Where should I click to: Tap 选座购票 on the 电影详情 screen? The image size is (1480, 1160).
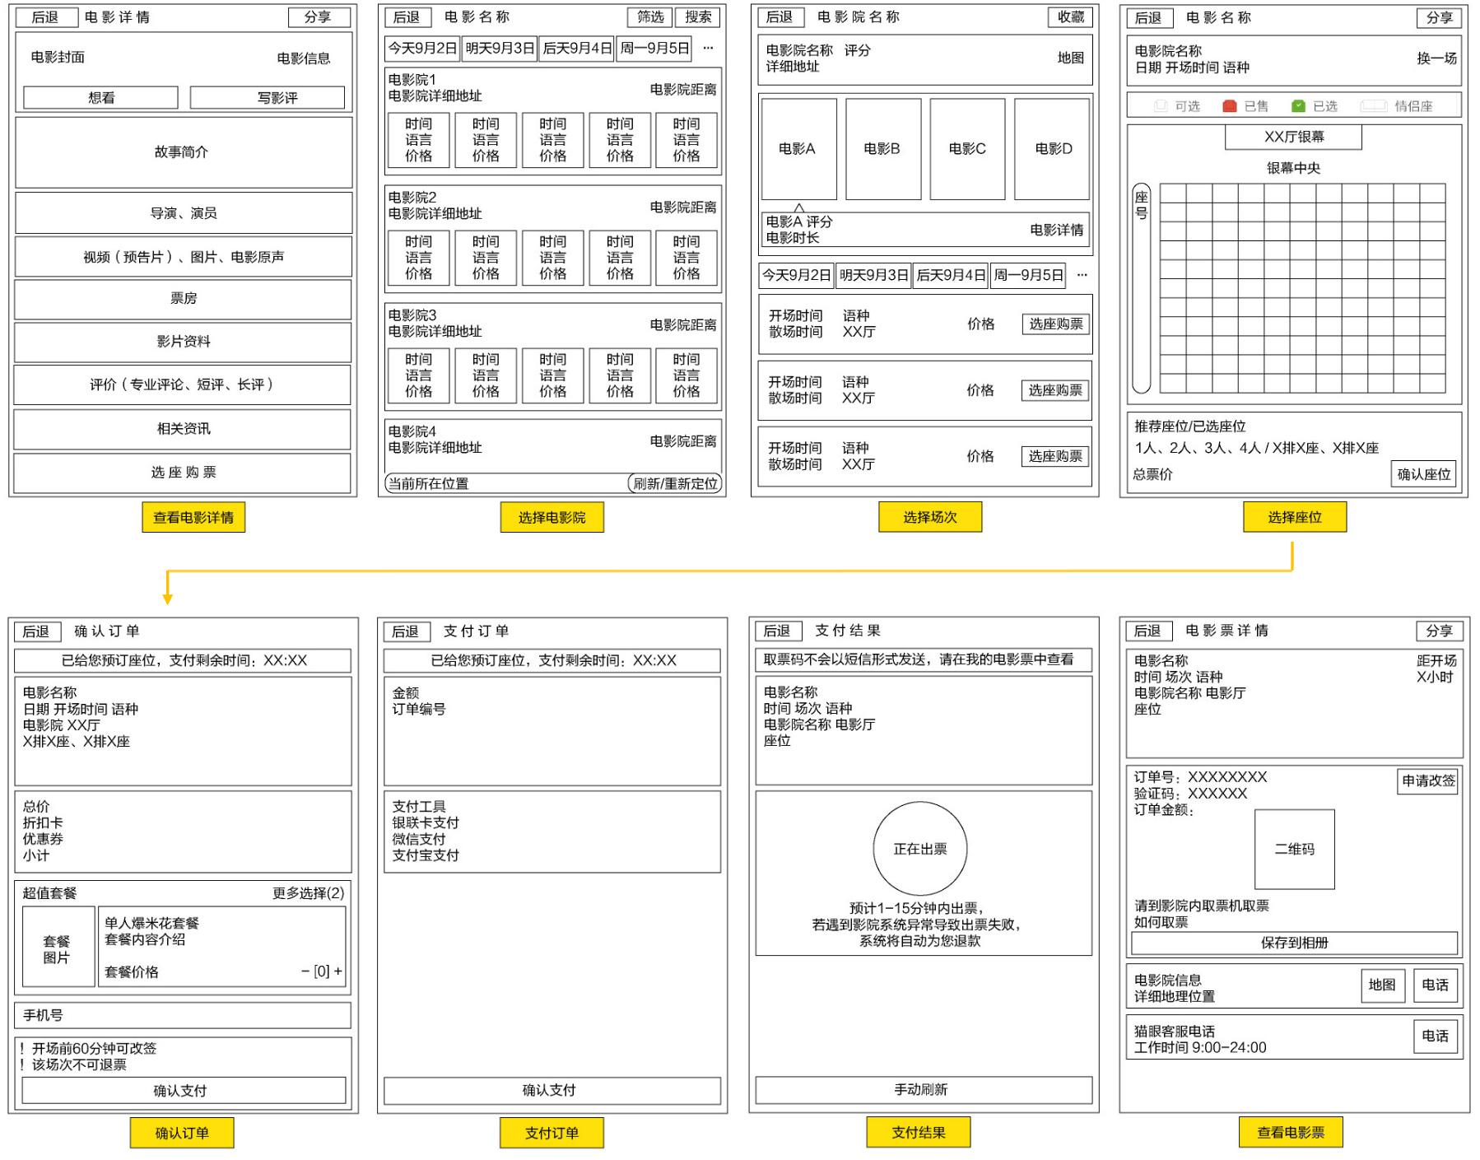pyautogui.click(x=184, y=473)
